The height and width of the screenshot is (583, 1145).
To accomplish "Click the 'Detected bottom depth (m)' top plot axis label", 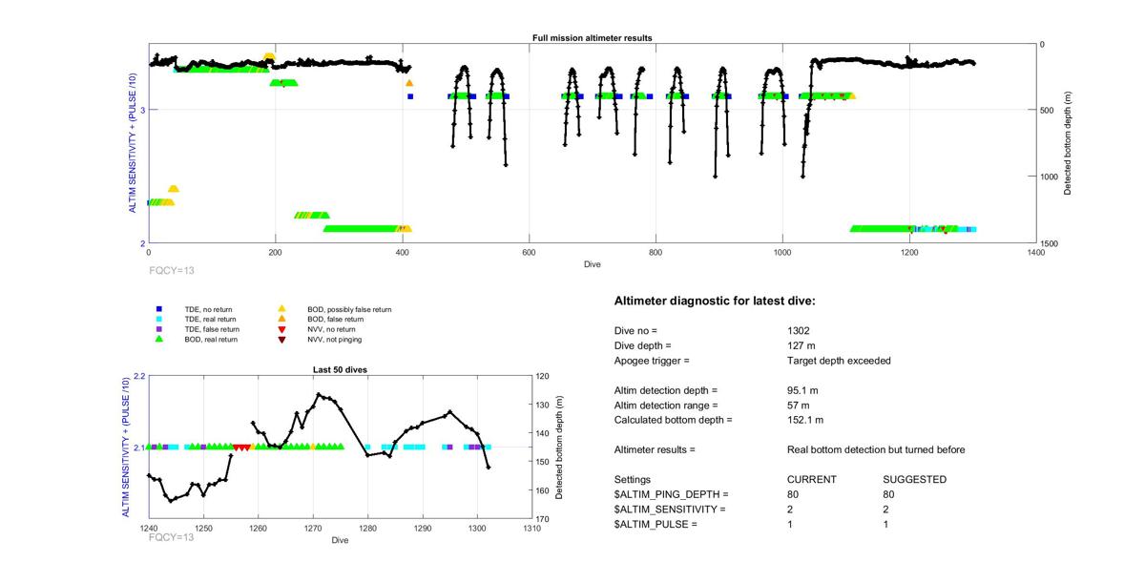I will point(1069,143).
